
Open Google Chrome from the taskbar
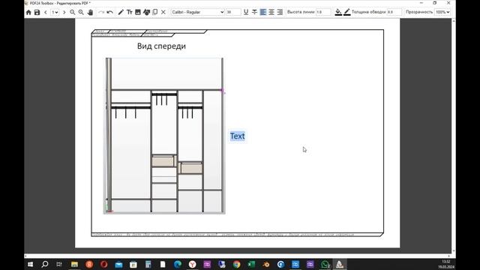[237, 264]
